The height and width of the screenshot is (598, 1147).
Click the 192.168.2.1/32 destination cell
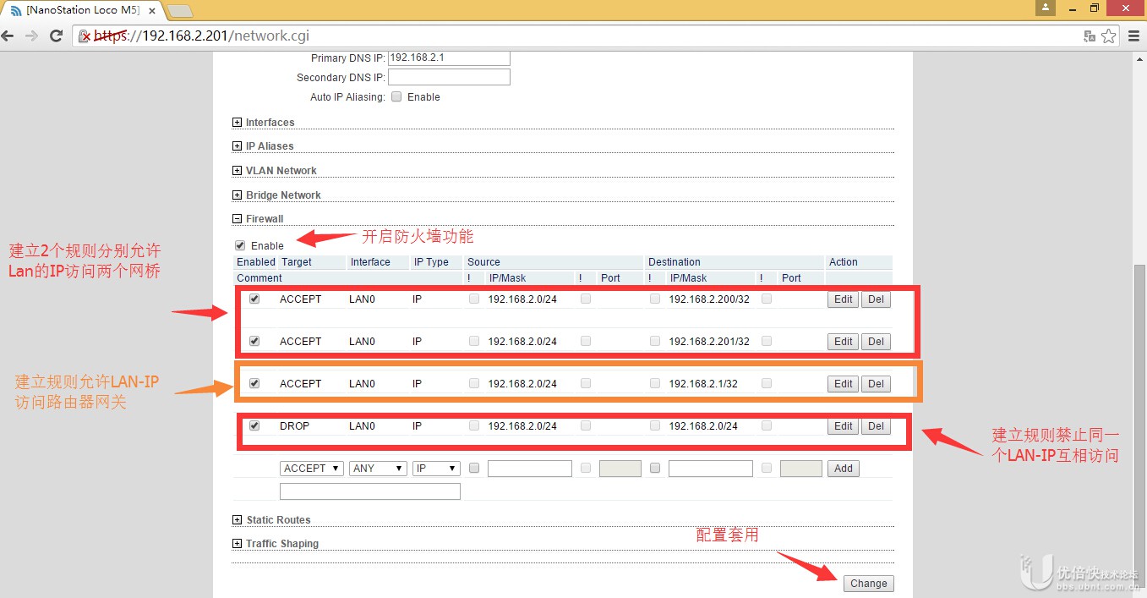pos(703,383)
